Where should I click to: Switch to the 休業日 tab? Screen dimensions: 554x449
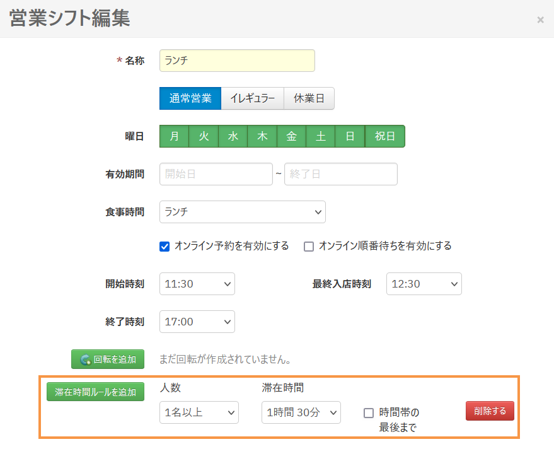309,98
